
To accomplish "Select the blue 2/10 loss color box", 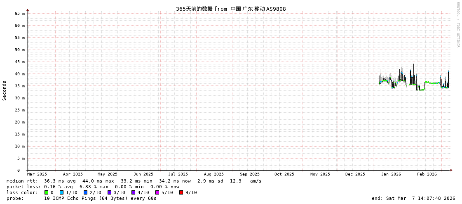I will tap(86, 192).
